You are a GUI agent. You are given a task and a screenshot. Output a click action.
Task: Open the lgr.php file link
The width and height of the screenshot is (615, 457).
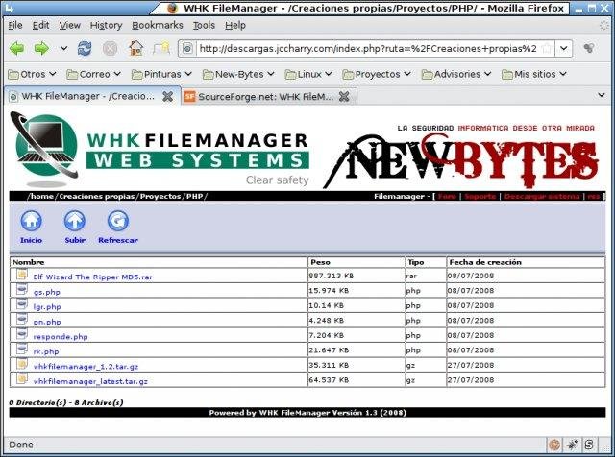(x=47, y=307)
